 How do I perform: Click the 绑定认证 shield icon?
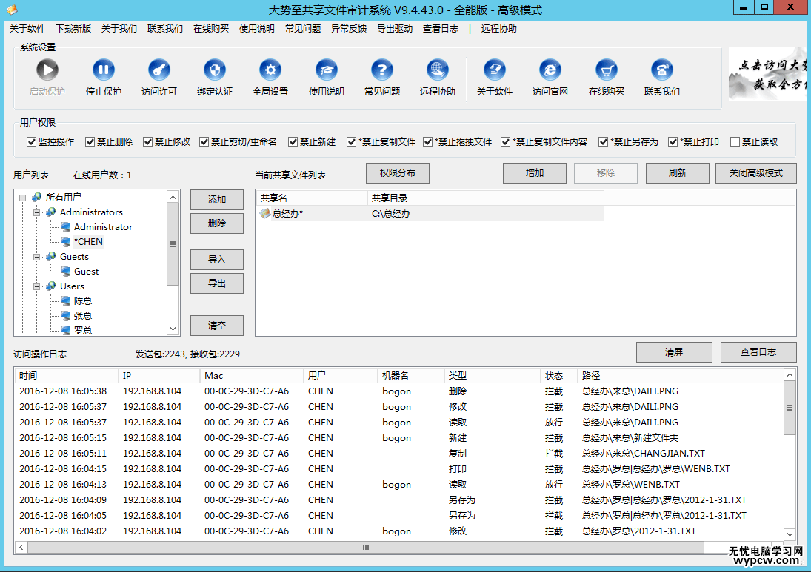point(215,70)
